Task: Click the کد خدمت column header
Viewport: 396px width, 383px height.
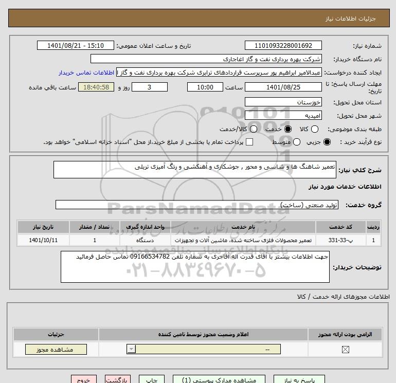Action: tap(340, 227)
